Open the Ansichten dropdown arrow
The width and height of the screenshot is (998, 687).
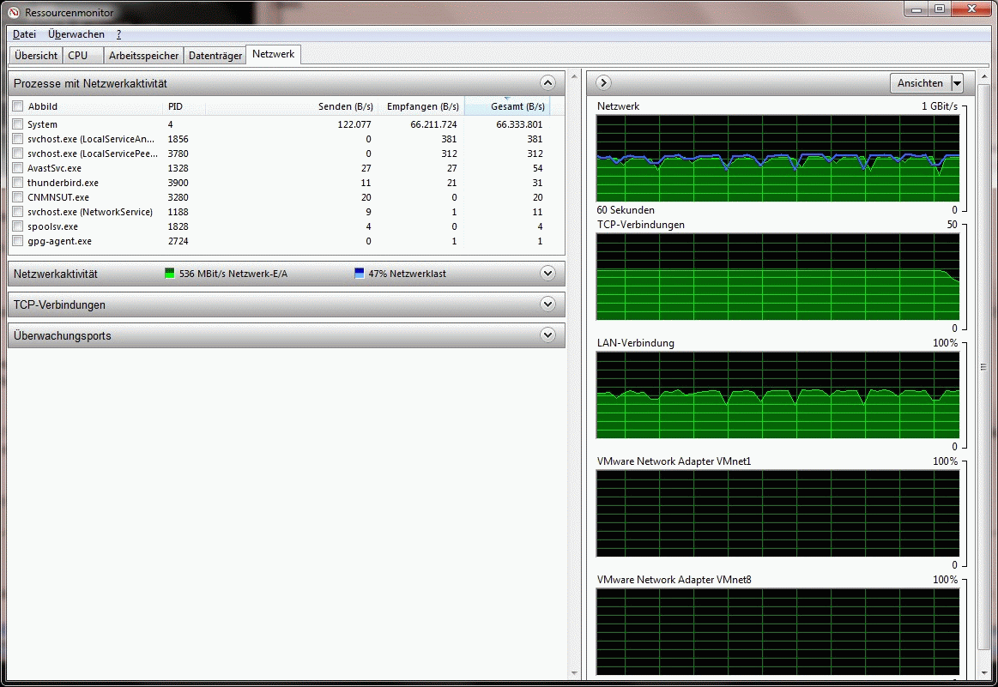[957, 83]
